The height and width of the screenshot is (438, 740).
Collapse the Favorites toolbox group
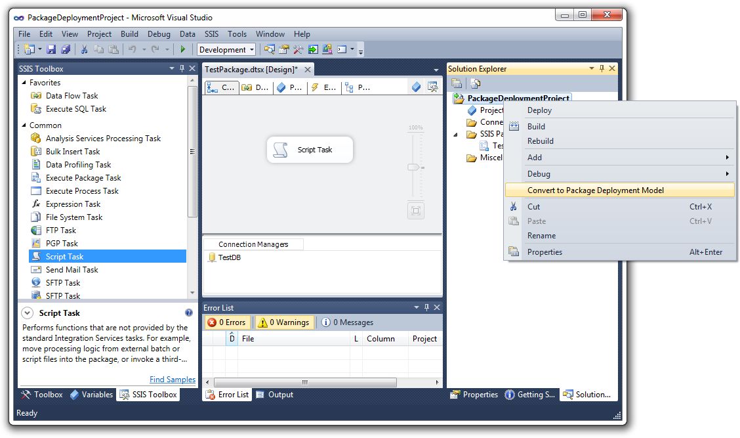24,82
